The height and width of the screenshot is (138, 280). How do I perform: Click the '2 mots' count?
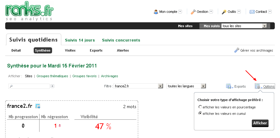[130, 107]
